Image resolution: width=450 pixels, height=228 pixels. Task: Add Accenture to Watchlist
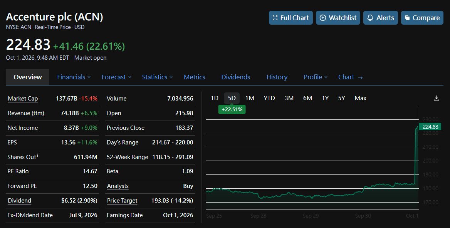(338, 18)
